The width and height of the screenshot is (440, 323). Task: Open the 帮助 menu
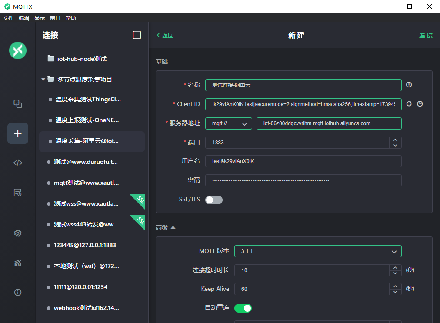pos(71,18)
